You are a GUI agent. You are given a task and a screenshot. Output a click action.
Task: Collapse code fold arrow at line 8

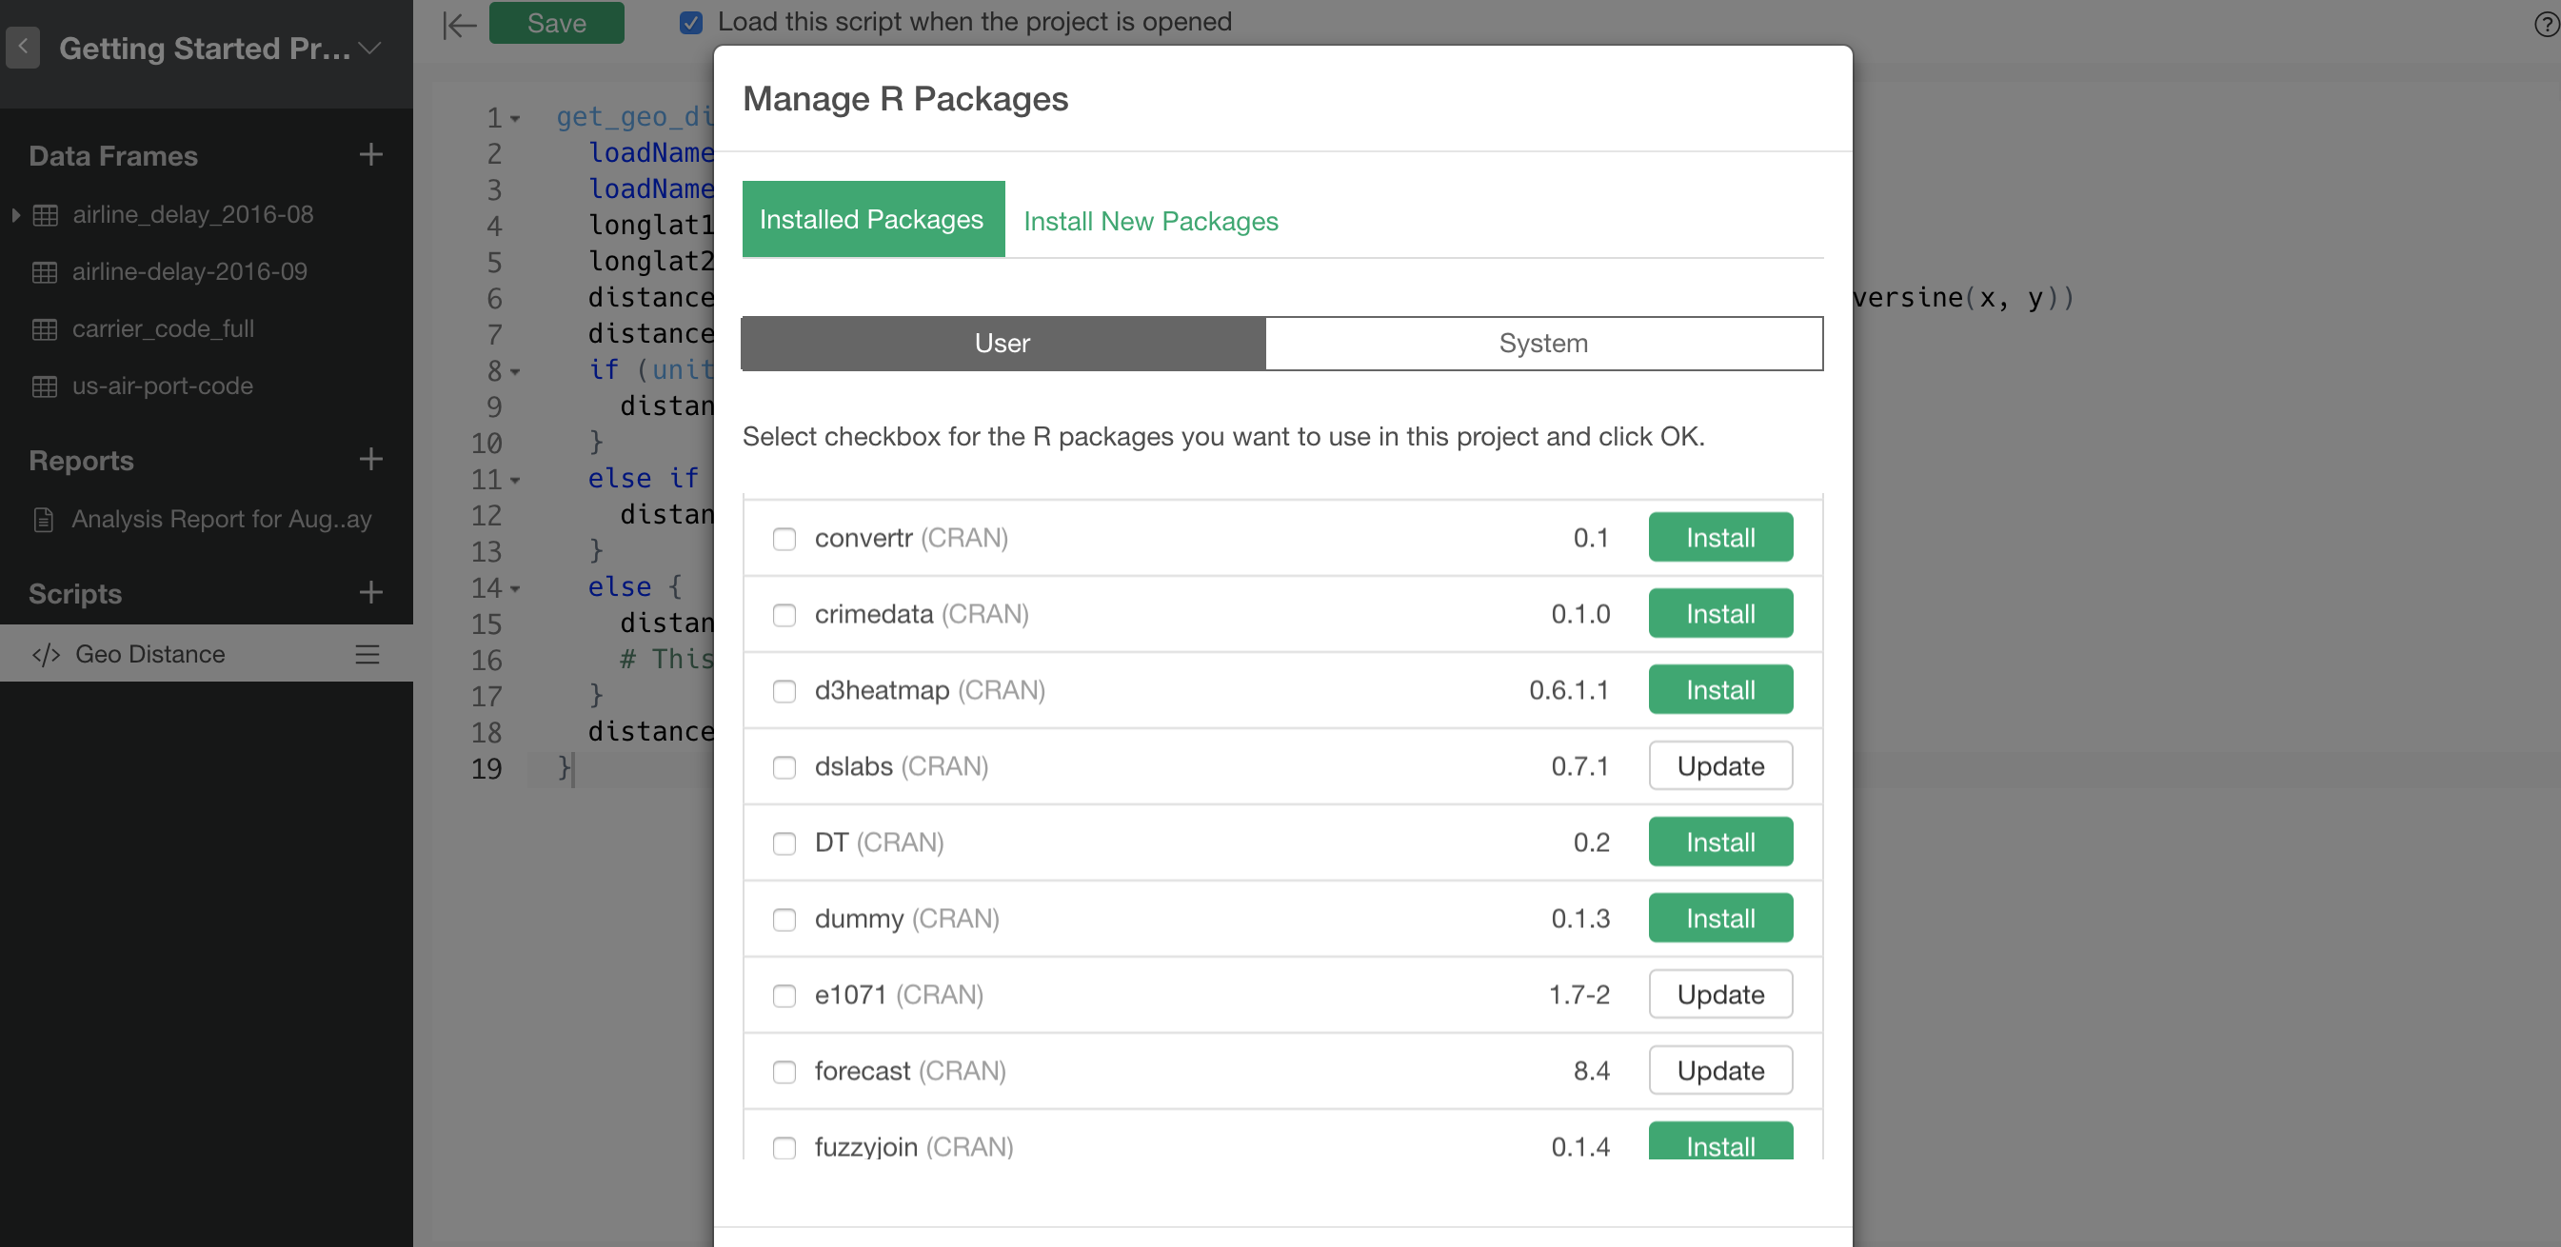tap(515, 372)
